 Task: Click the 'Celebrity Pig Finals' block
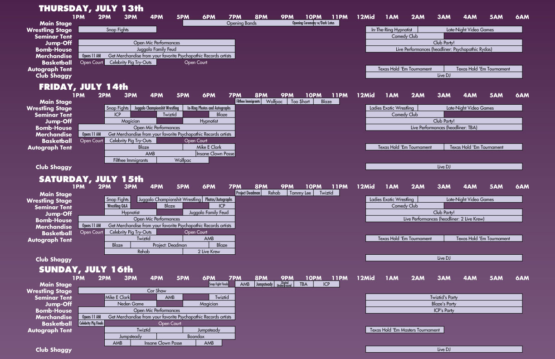(x=92, y=323)
